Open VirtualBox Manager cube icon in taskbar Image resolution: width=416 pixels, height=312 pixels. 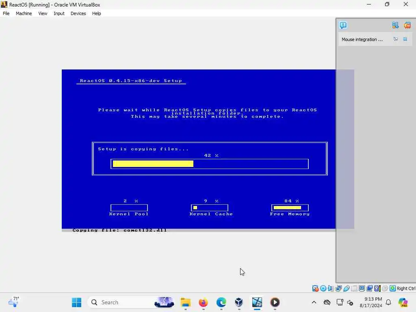(x=239, y=302)
